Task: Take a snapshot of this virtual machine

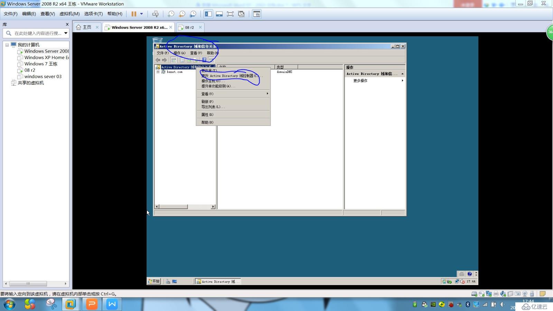Action: click(171, 14)
